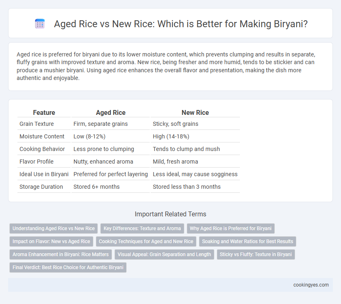Open 'Final Verdict: Best Rice Choice' tag
The image size is (341, 304).
[68, 267]
